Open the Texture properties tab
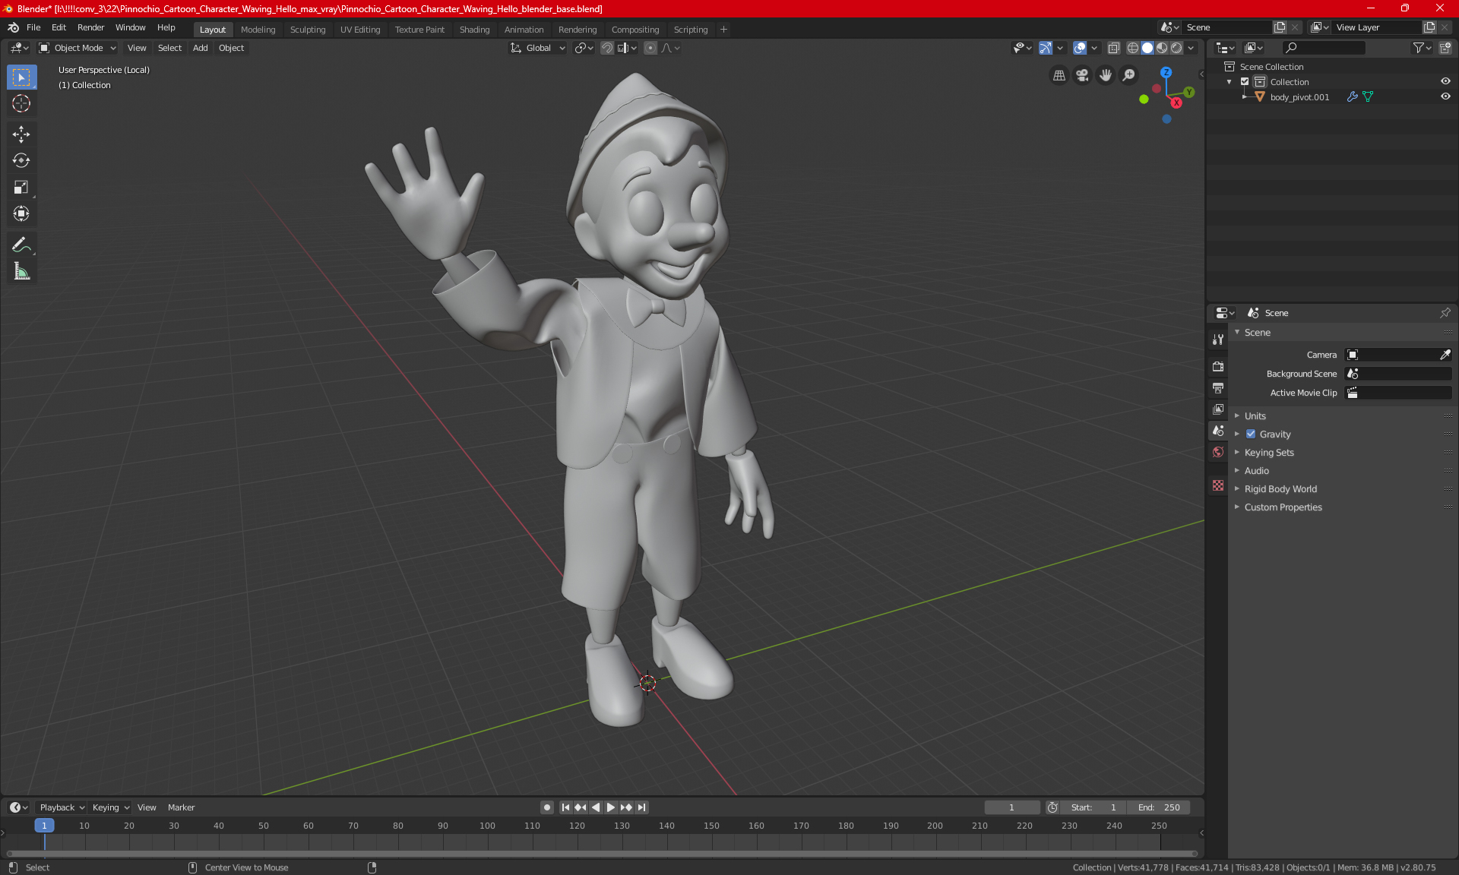The height and width of the screenshot is (875, 1459). [1218, 485]
